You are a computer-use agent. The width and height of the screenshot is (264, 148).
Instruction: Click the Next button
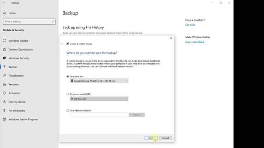point(151,138)
